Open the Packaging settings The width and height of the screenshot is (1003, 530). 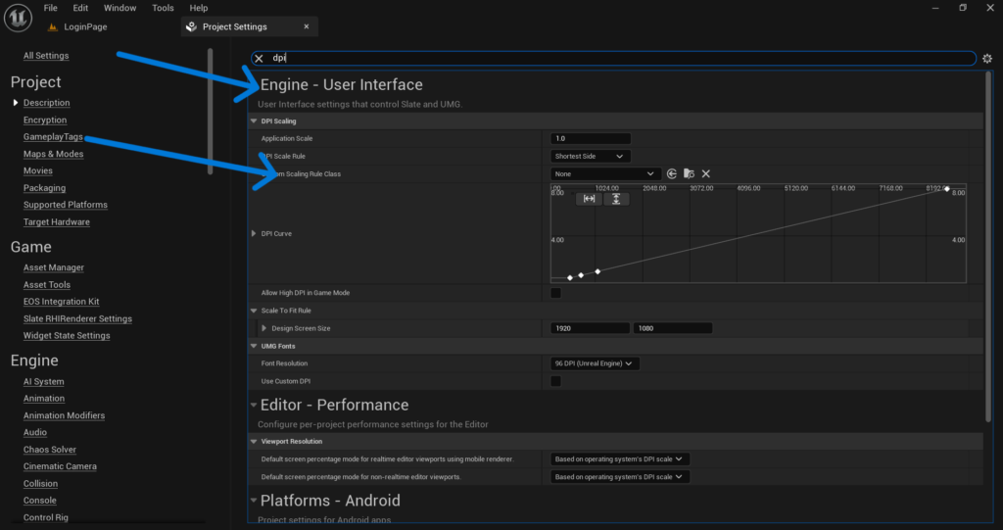point(44,187)
